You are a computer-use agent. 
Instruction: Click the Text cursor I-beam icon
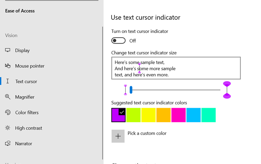point(8,81)
